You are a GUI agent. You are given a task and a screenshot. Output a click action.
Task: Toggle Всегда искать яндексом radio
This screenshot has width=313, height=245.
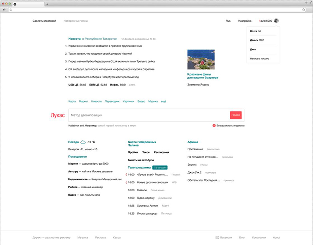[x=214, y=126]
